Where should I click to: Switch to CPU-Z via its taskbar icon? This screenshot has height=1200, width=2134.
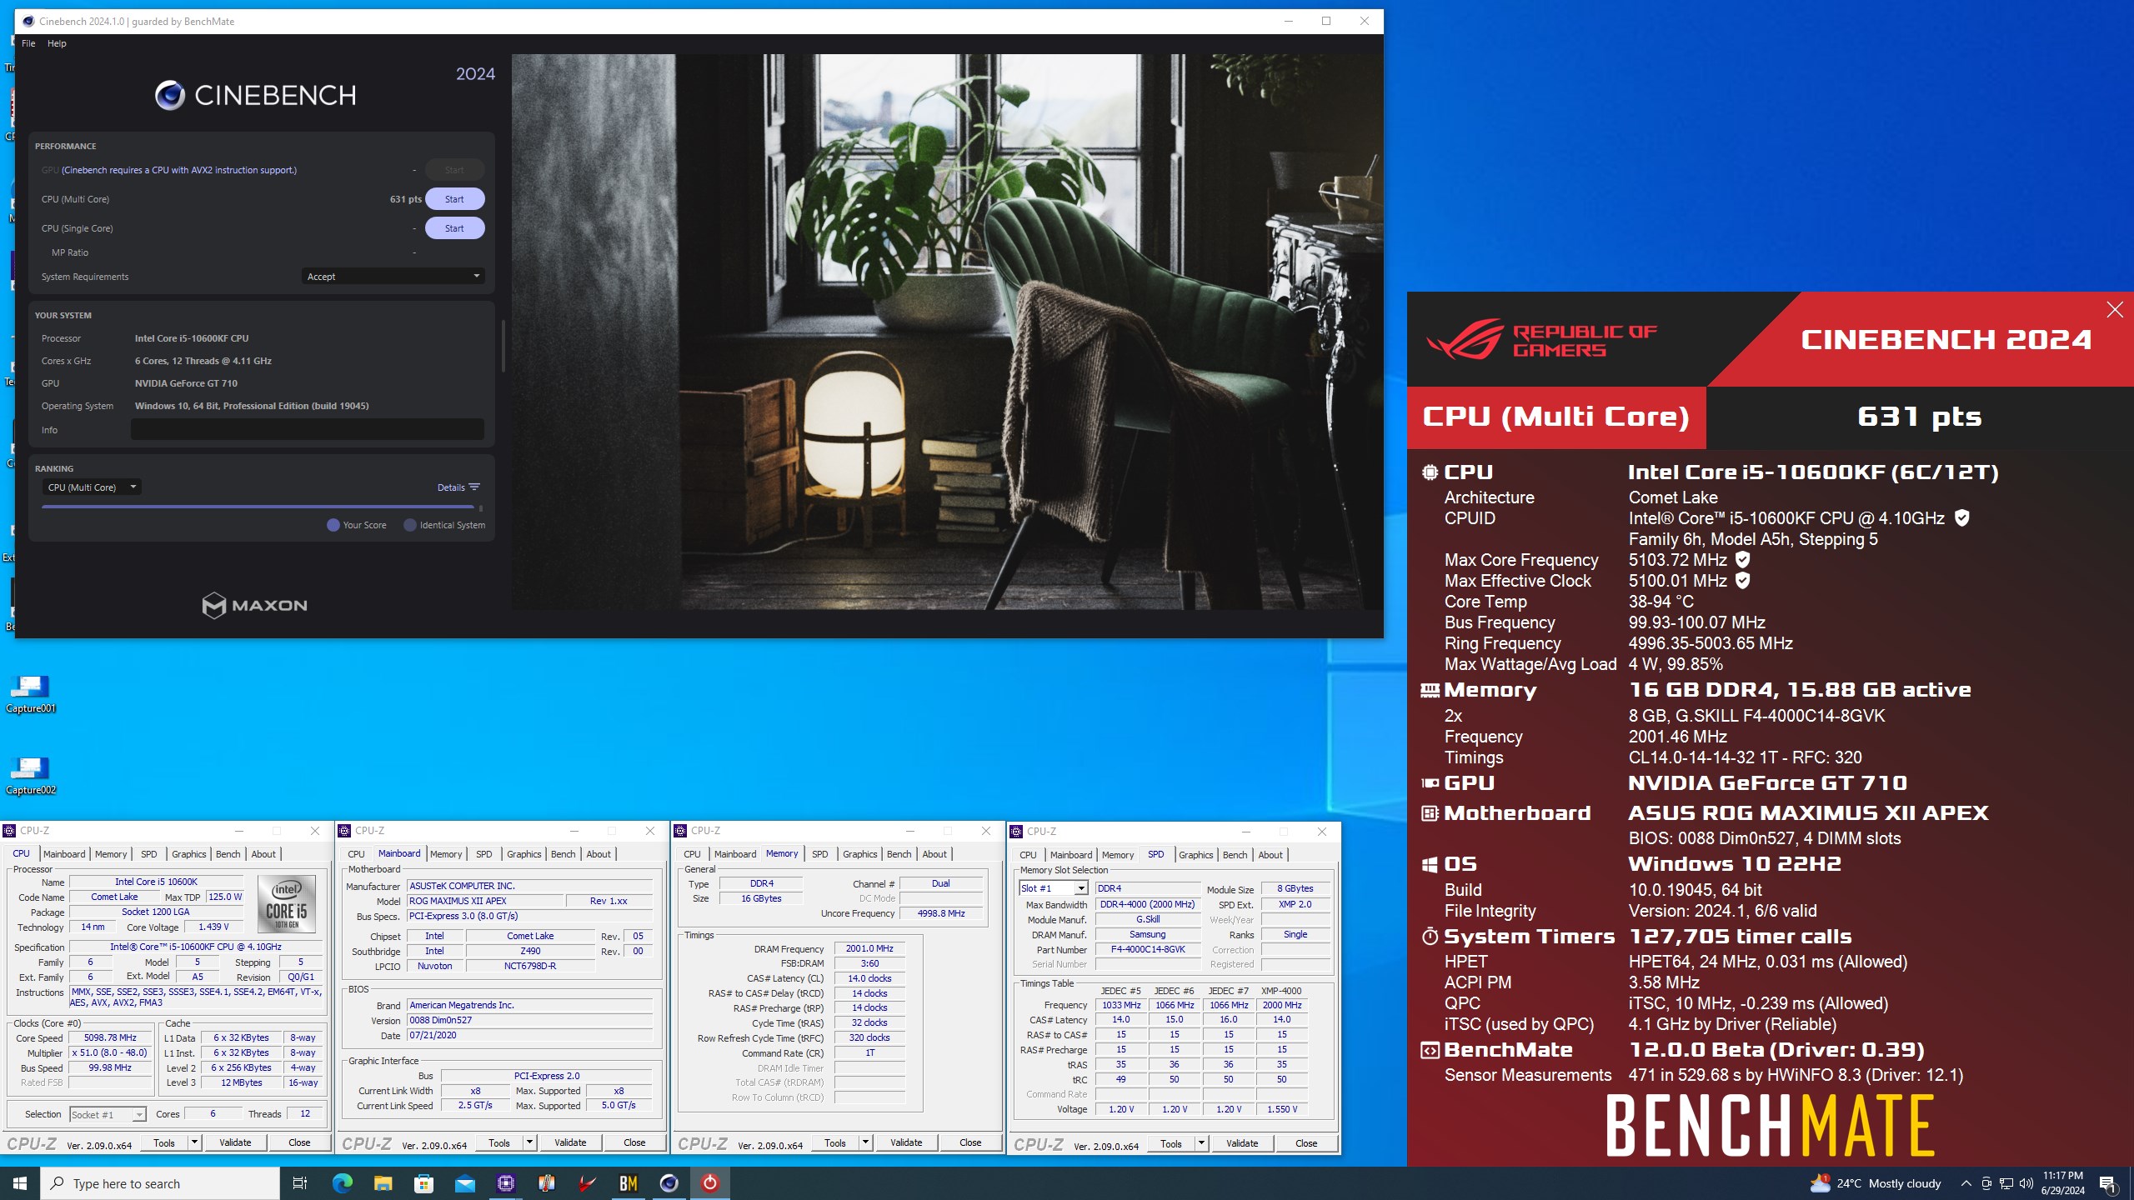click(505, 1183)
